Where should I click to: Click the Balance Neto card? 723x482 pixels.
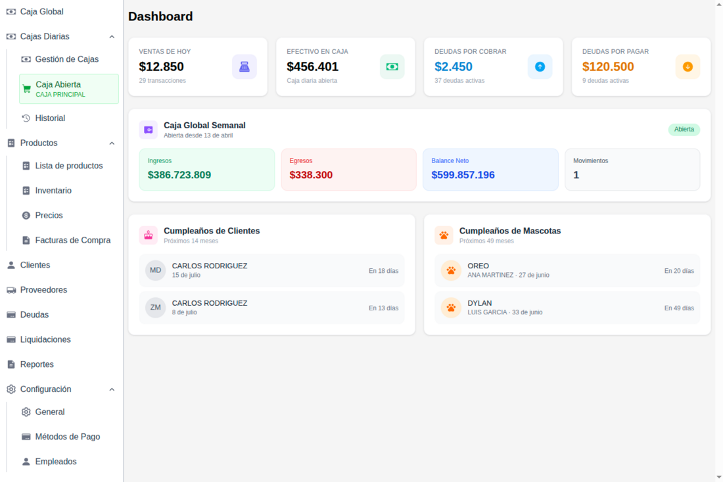[490, 170]
